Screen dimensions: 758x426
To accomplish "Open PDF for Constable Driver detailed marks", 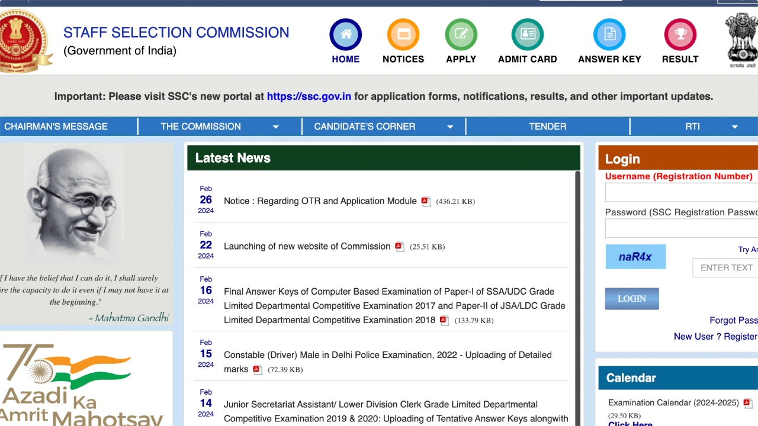I will tap(257, 370).
